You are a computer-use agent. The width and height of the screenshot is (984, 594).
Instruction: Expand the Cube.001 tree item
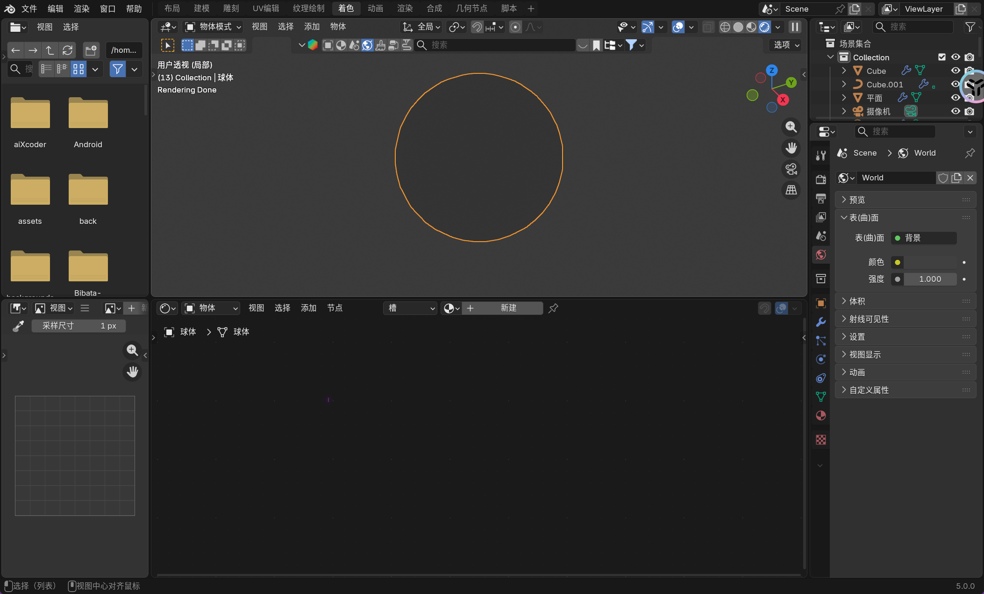844,84
